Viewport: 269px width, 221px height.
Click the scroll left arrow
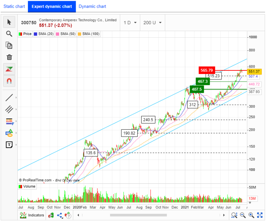point(78,215)
